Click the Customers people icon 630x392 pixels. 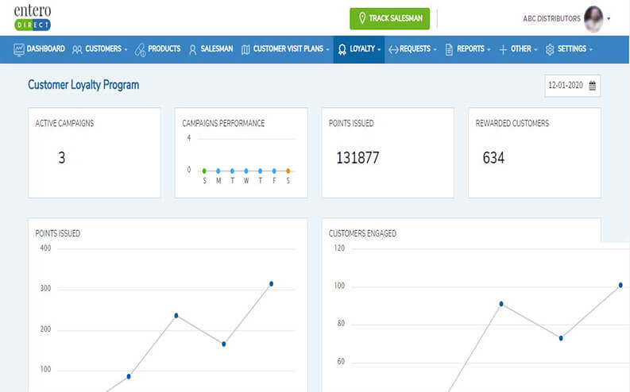click(x=77, y=49)
